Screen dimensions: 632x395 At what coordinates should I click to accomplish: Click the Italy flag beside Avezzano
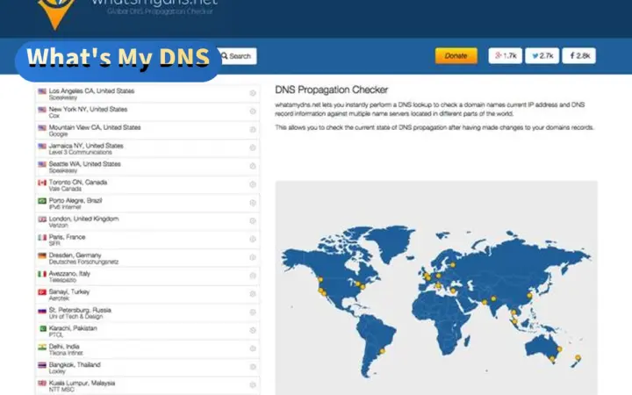coord(42,274)
